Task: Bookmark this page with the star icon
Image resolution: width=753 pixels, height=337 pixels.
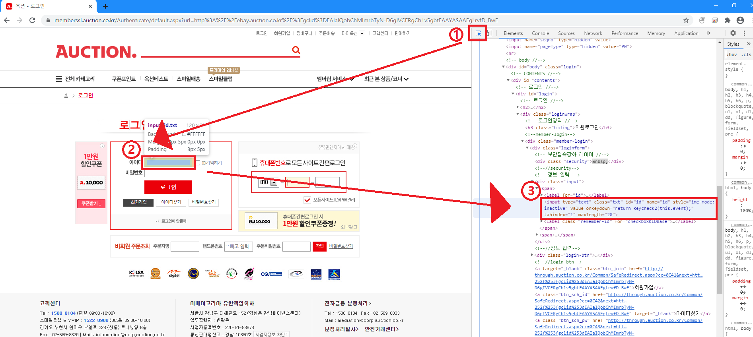Action: tap(686, 20)
